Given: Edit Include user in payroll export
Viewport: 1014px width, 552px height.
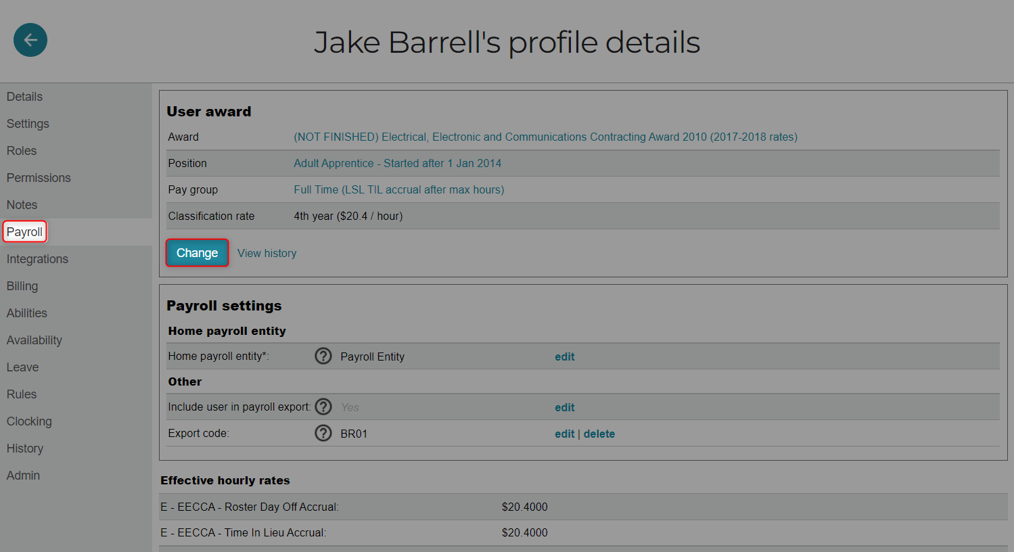Looking at the screenshot, I should pyautogui.click(x=564, y=407).
